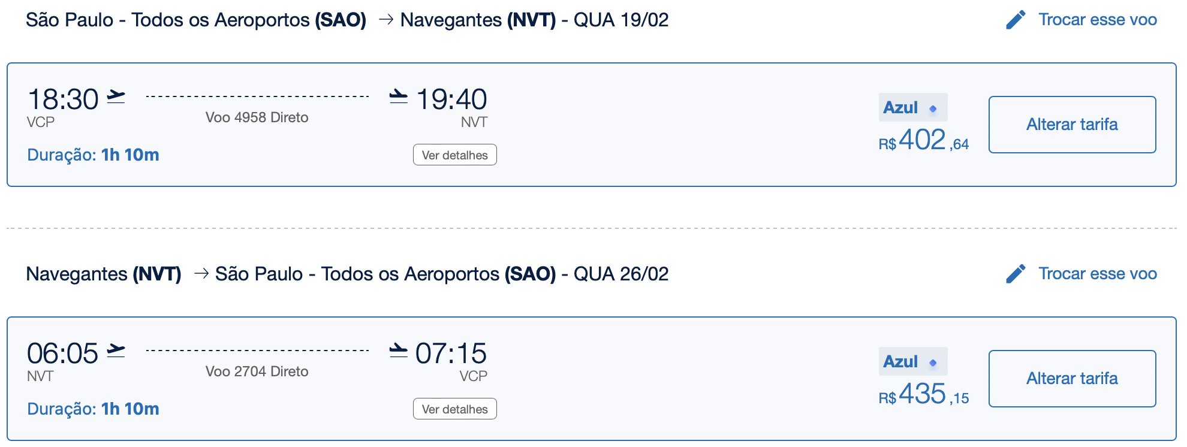
Task: Click Voo 2704 Direto label
Action: coord(257,372)
